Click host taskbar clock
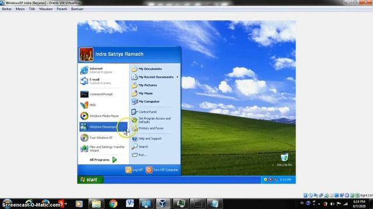373x209 pixels. point(359,204)
